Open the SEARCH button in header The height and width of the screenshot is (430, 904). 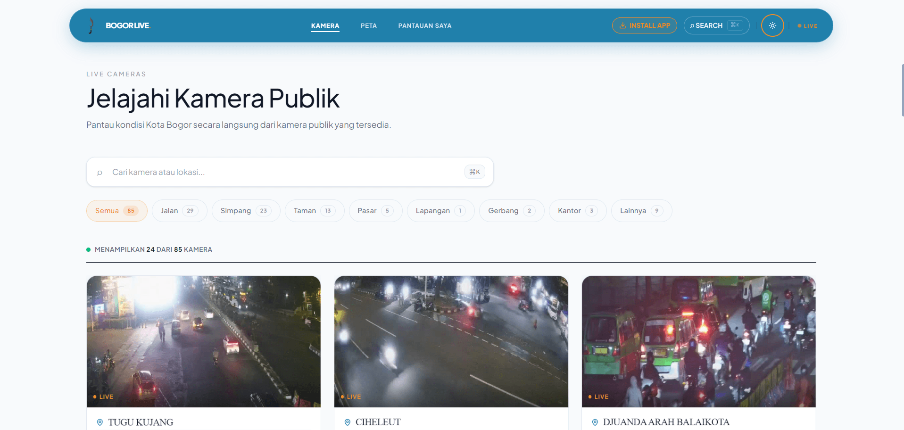click(716, 25)
